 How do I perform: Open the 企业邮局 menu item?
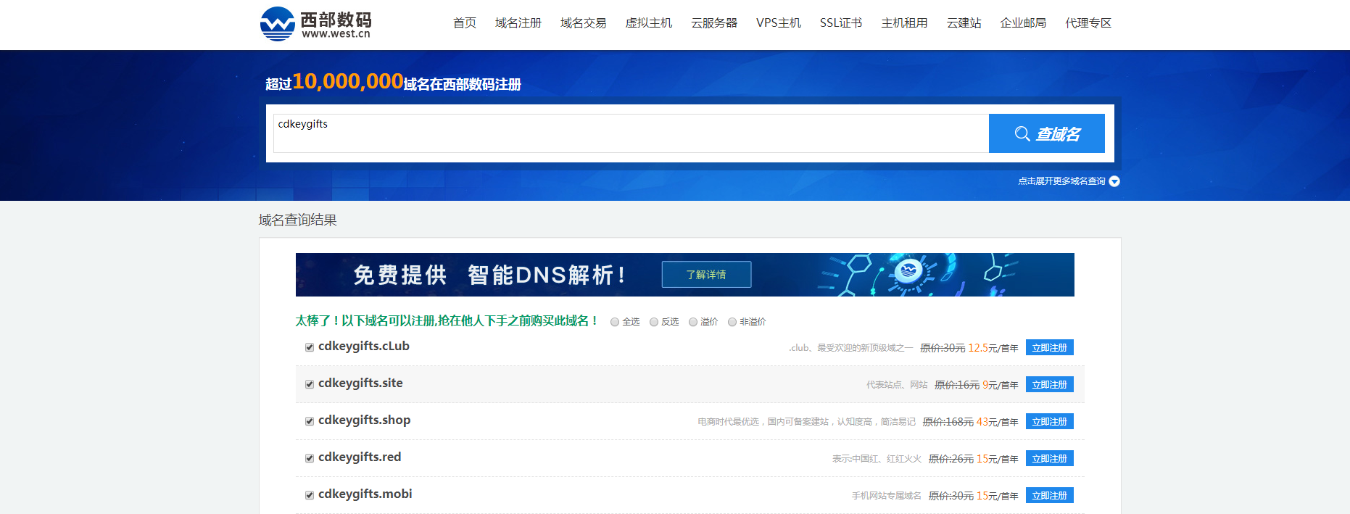pos(1023,23)
